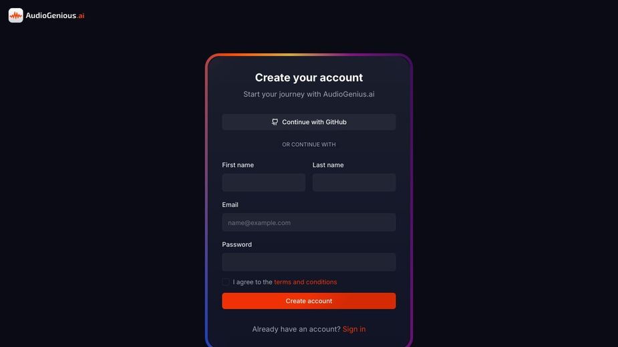The height and width of the screenshot is (347, 618).
Task: Click the Last name label
Action: [328, 165]
